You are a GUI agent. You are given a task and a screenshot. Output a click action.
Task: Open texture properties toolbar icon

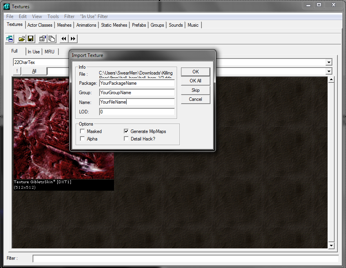coord(42,39)
